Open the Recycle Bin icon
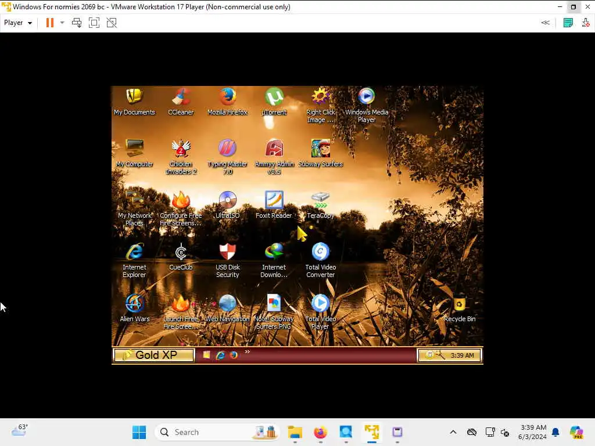595x446 pixels. point(460,308)
